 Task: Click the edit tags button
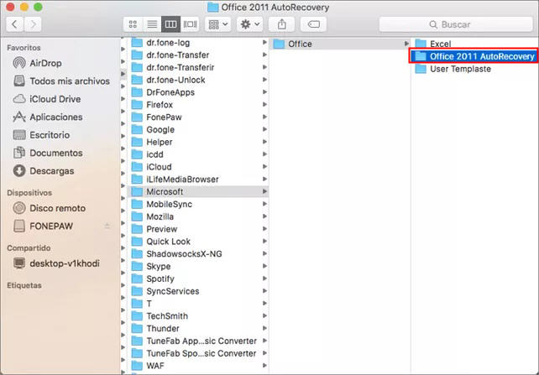(313, 24)
